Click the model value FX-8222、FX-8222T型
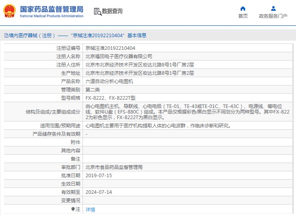This screenshot has height=216, width=296. [x=108, y=98]
